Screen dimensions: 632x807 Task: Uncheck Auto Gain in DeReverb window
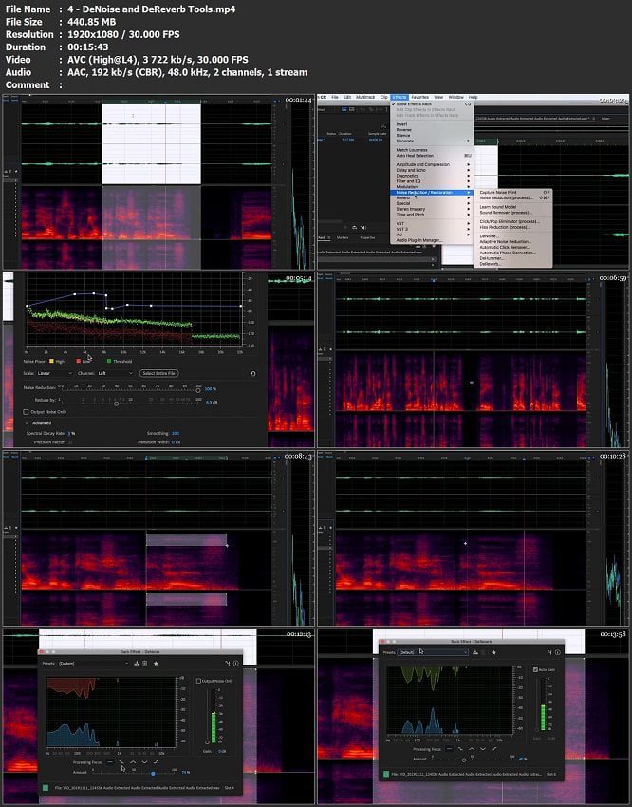point(535,669)
